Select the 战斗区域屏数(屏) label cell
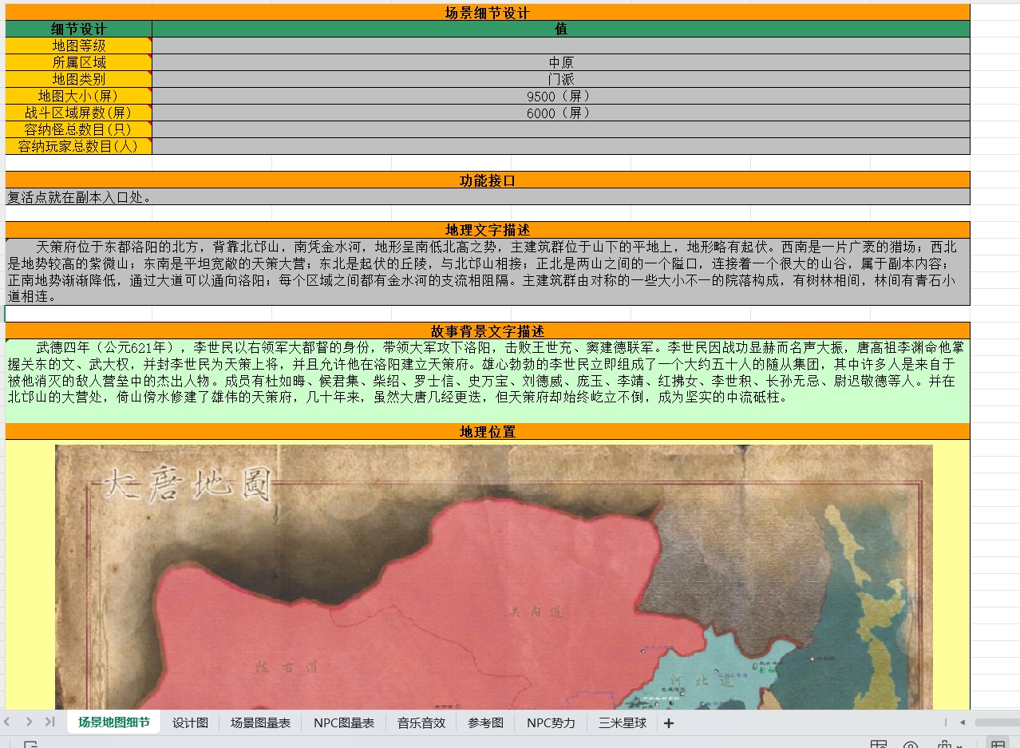The width and height of the screenshot is (1020, 748). 79,113
